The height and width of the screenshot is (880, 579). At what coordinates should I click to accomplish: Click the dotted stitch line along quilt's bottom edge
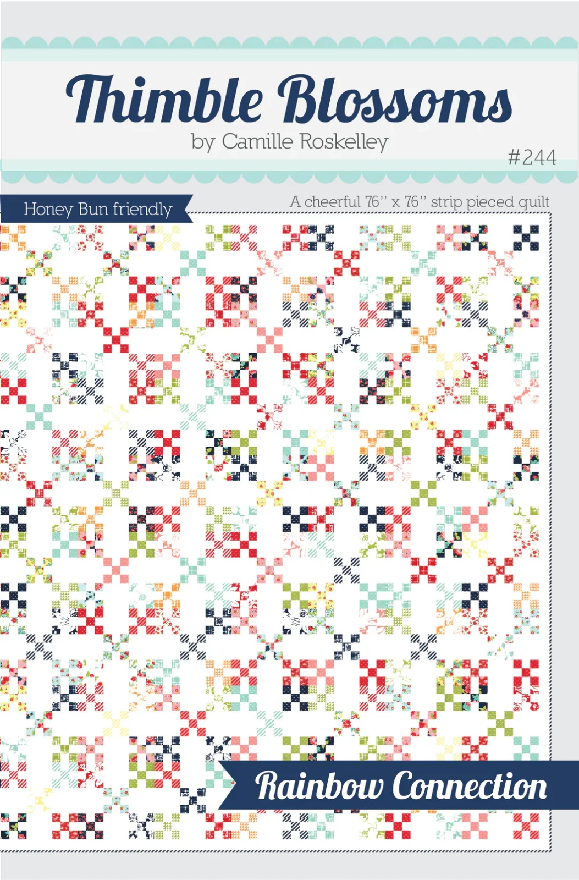pyautogui.click(x=275, y=851)
